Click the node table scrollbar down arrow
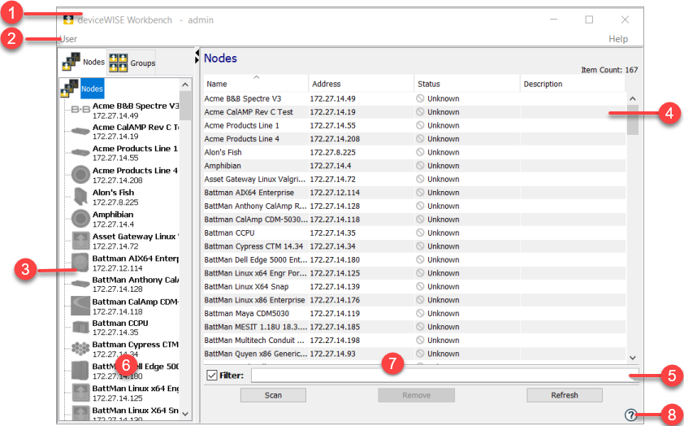This screenshot has width=684, height=426. pyautogui.click(x=633, y=358)
